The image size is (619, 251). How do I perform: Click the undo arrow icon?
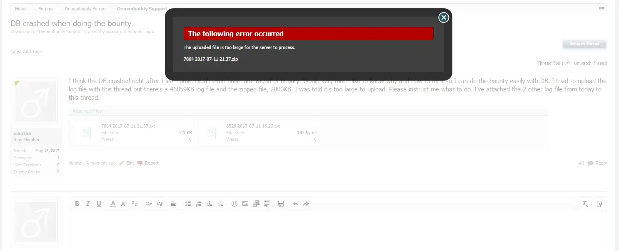(x=295, y=204)
